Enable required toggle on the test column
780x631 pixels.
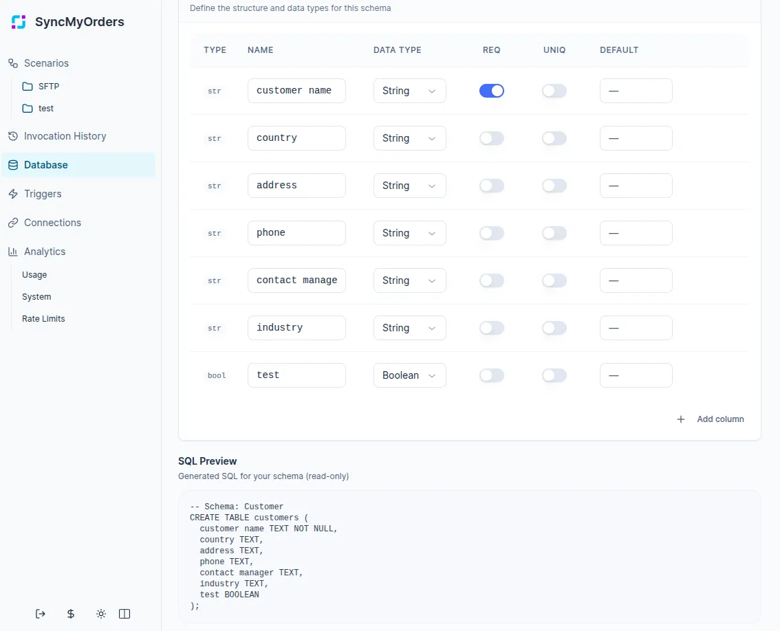[492, 375]
